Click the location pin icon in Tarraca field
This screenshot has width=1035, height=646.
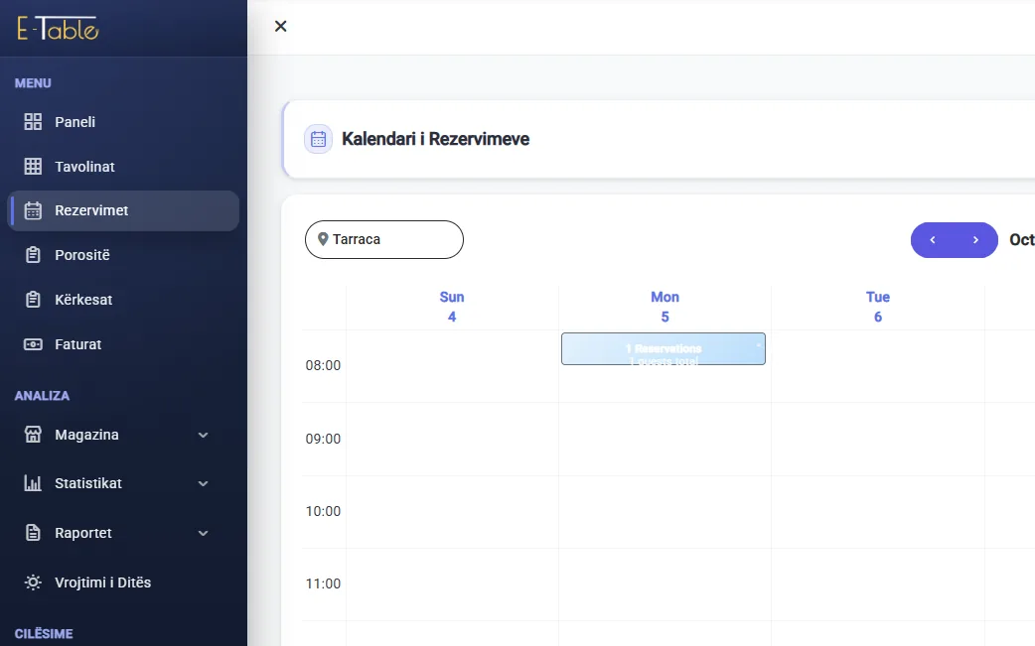coord(323,238)
